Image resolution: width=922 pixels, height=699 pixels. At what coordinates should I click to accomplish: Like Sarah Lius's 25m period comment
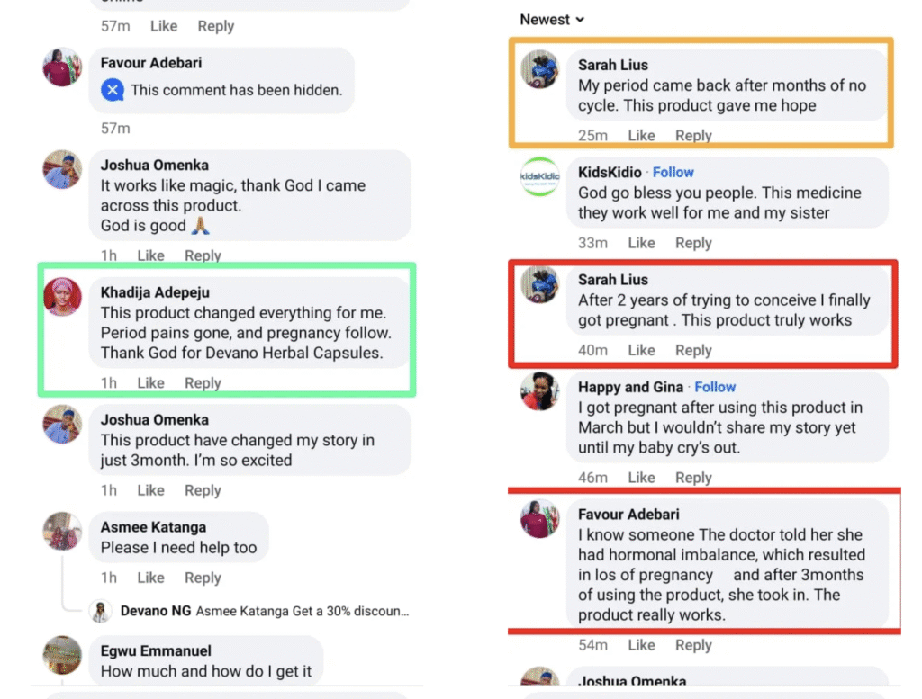click(x=641, y=136)
